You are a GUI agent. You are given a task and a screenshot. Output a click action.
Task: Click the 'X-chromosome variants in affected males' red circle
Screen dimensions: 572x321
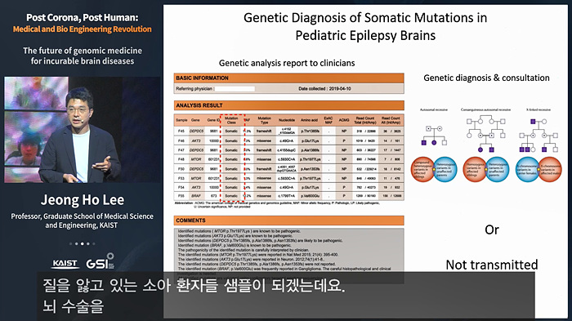coord(550,170)
